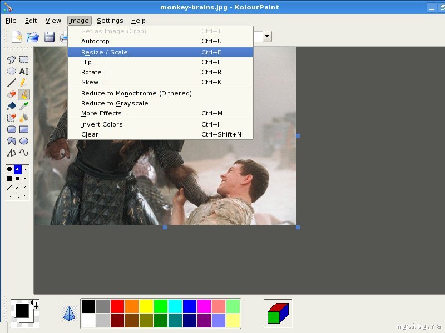Select the Spraycan tool
The height and width of the screenshot is (333, 445).
point(24,118)
